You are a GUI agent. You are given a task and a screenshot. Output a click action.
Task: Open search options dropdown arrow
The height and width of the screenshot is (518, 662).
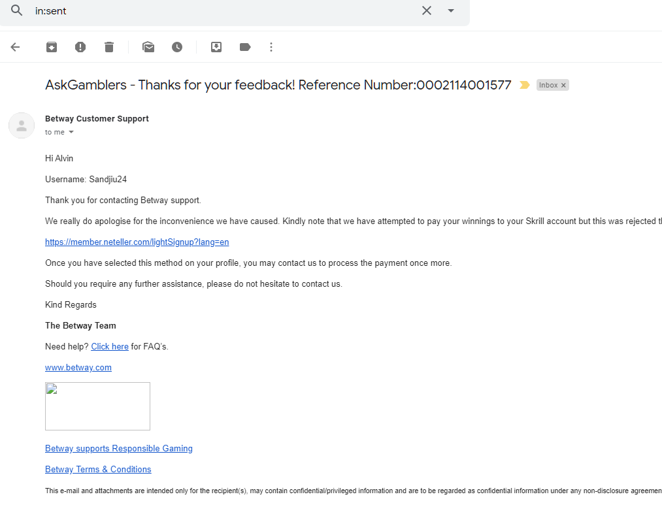click(451, 10)
